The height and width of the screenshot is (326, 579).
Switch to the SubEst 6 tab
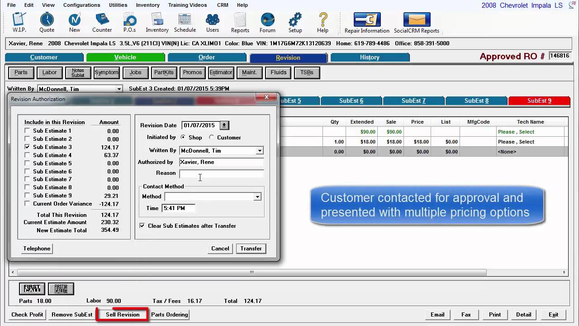[x=351, y=101]
